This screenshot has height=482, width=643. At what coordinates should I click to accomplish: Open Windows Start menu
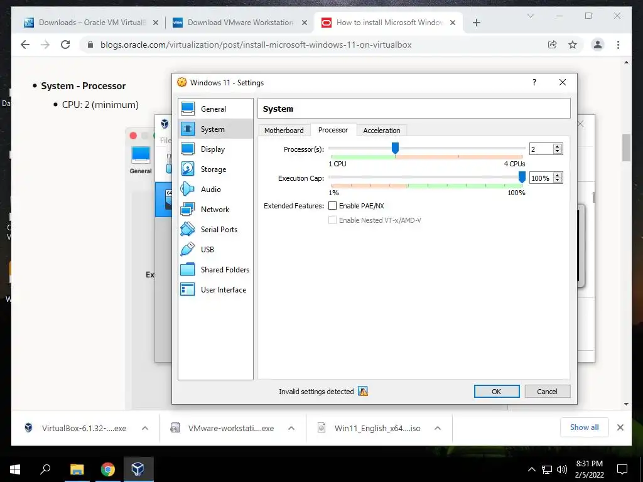click(x=15, y=469)
